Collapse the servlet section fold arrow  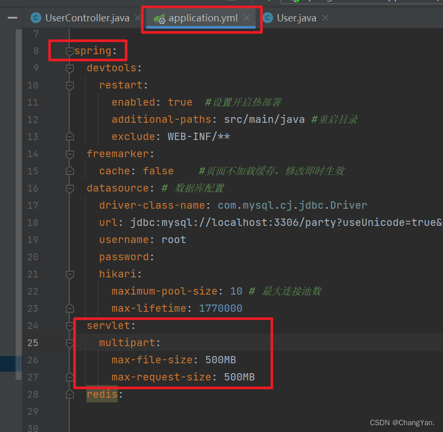[69, 325]
